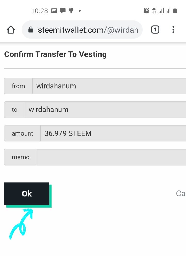186x256 pixels.
Task: Tap the chat message notification icon
Action: pyautogui.click(x=63, y=11)
